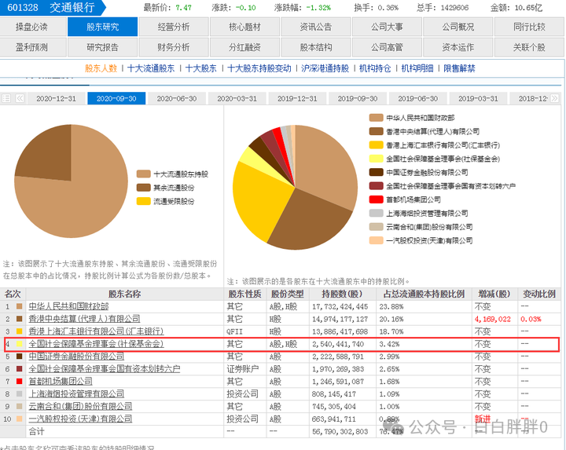Click 中国证券金融股份有限公司 legend swatch

click(x=376, y=172)
